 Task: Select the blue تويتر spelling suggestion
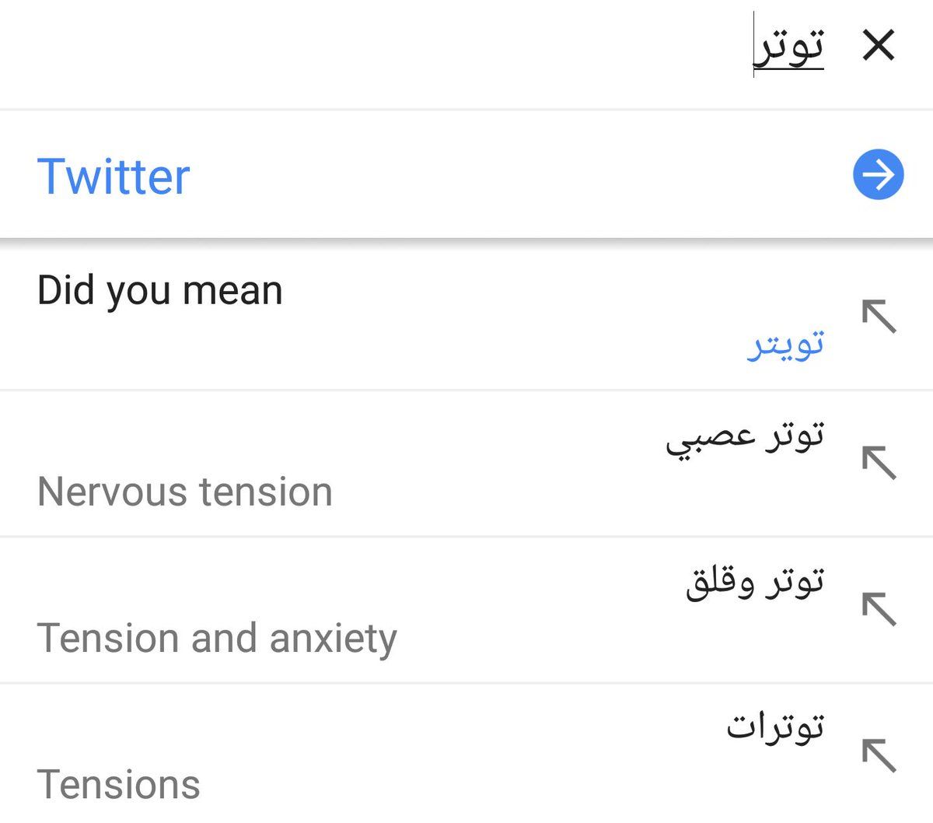[785, 345]
